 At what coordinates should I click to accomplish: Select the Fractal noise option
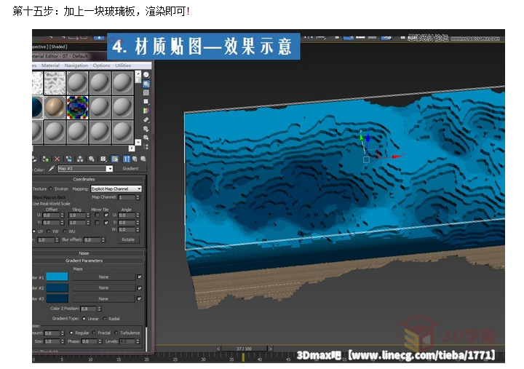coord(94,333)
